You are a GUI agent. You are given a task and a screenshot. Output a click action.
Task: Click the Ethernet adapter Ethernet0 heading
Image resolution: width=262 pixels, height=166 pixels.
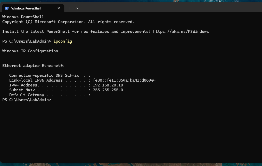tap(33, 65)
